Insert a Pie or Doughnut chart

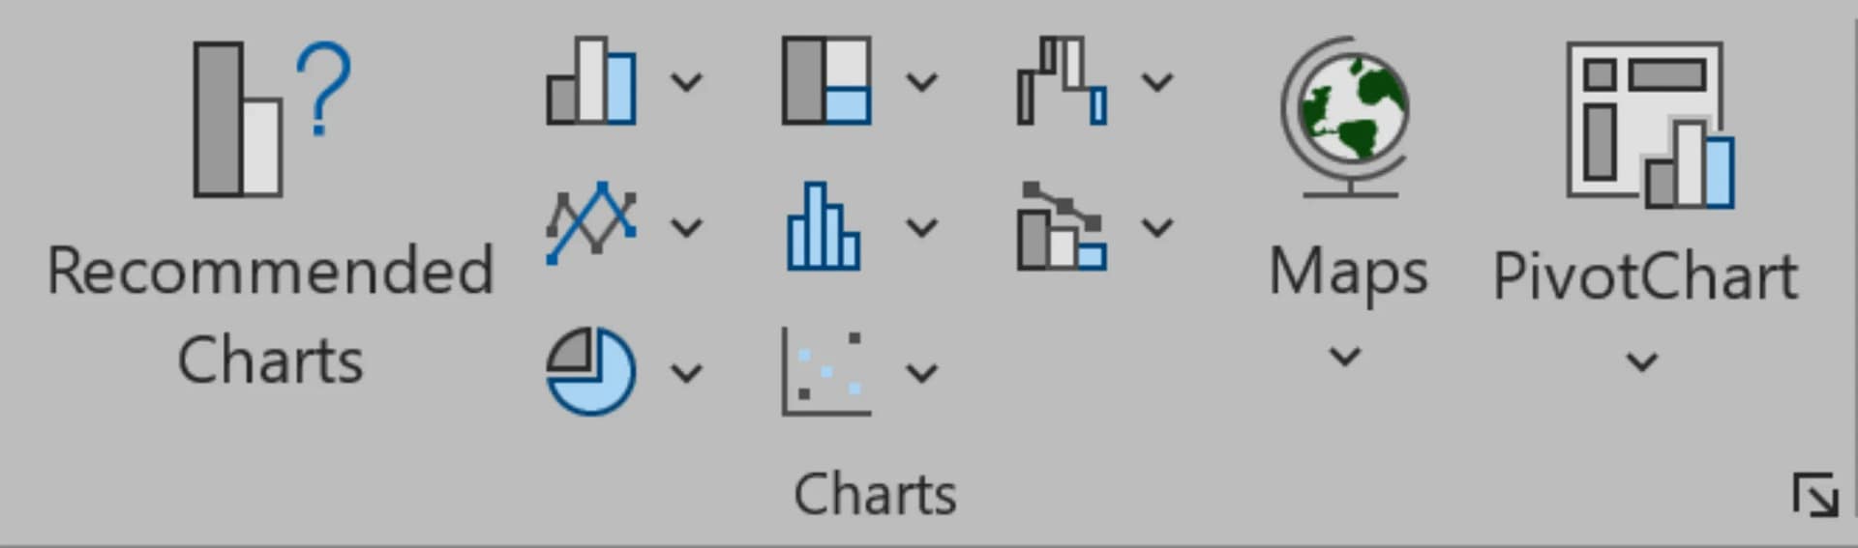tap(591, 371)
